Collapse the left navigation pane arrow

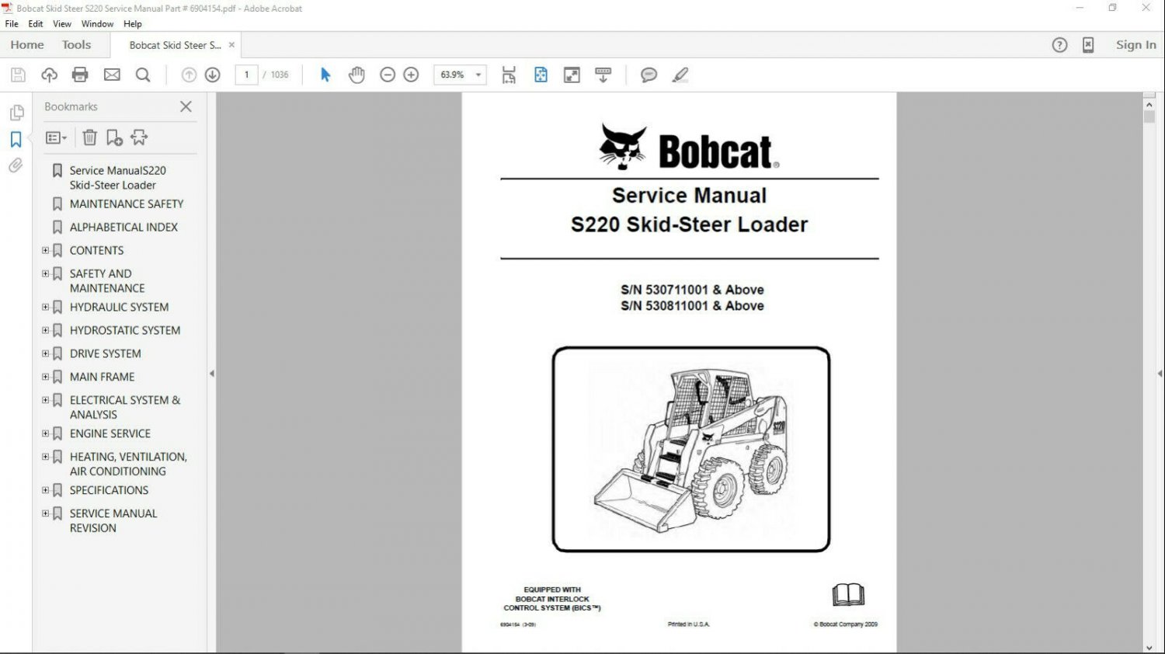[x=211, y=374]
